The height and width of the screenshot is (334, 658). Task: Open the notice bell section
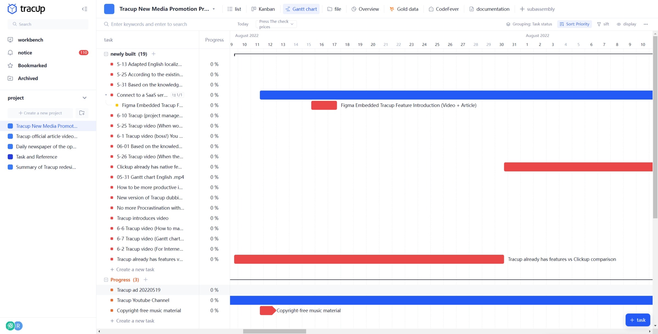[x=25, y=53]
